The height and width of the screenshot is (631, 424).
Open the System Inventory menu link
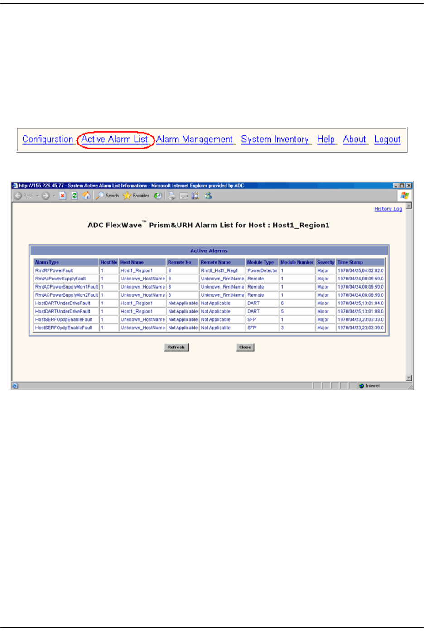(275, 140)
